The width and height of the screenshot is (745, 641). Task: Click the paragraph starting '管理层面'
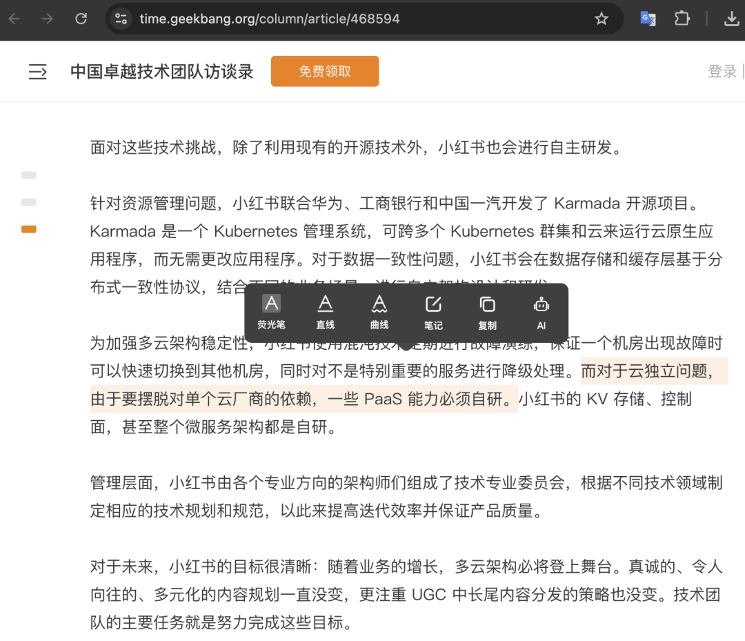[406, 497]
